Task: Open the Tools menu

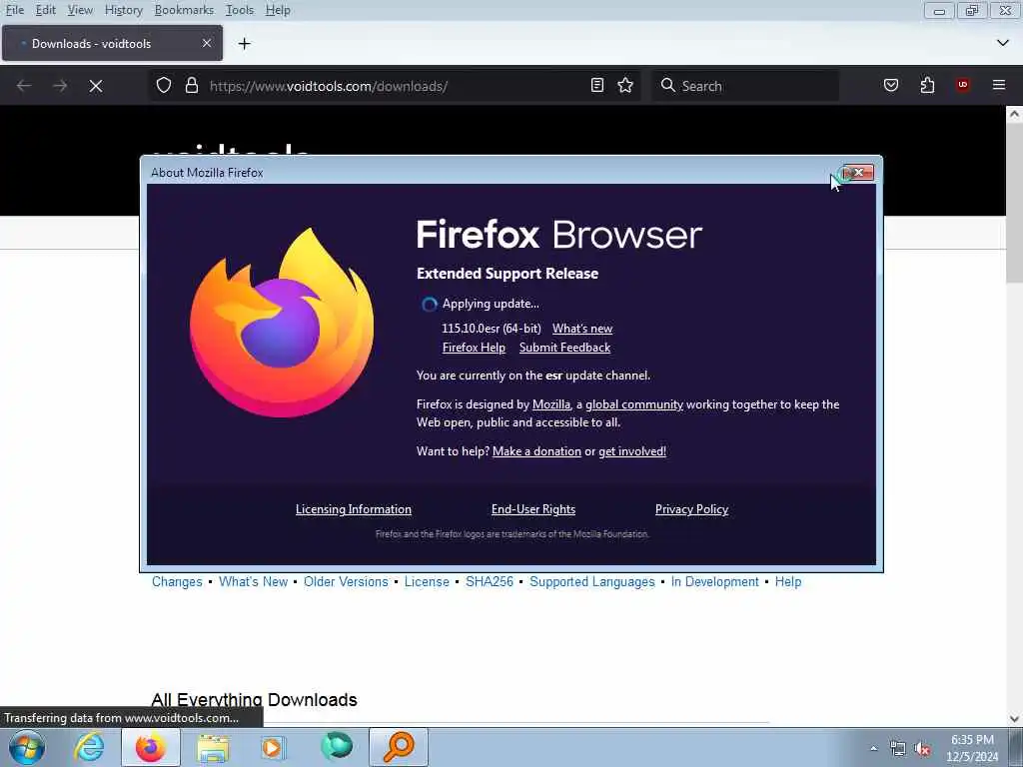Action: pyautogui.click(x=240, y=10)
